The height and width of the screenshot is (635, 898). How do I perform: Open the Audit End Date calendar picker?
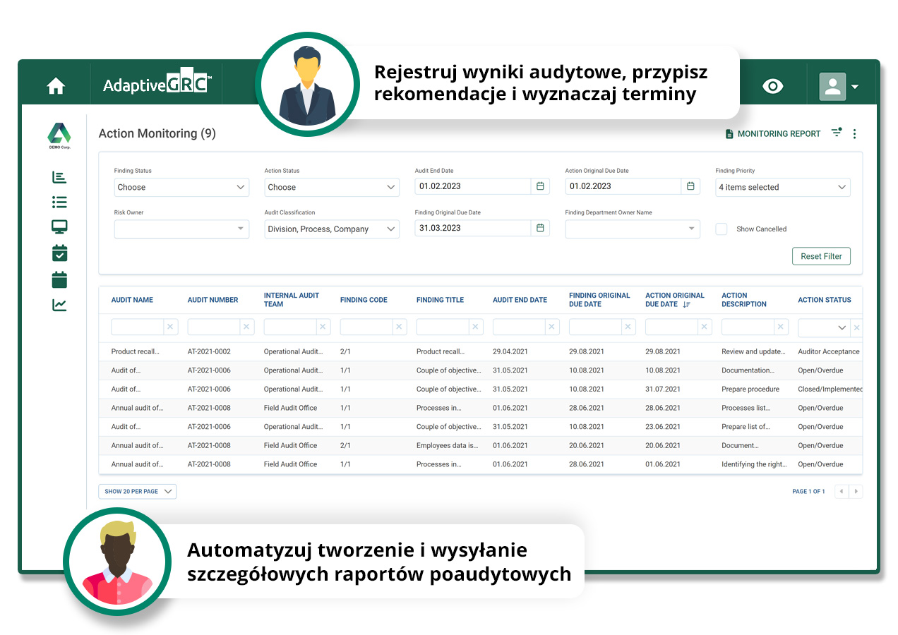coord(540,186)
